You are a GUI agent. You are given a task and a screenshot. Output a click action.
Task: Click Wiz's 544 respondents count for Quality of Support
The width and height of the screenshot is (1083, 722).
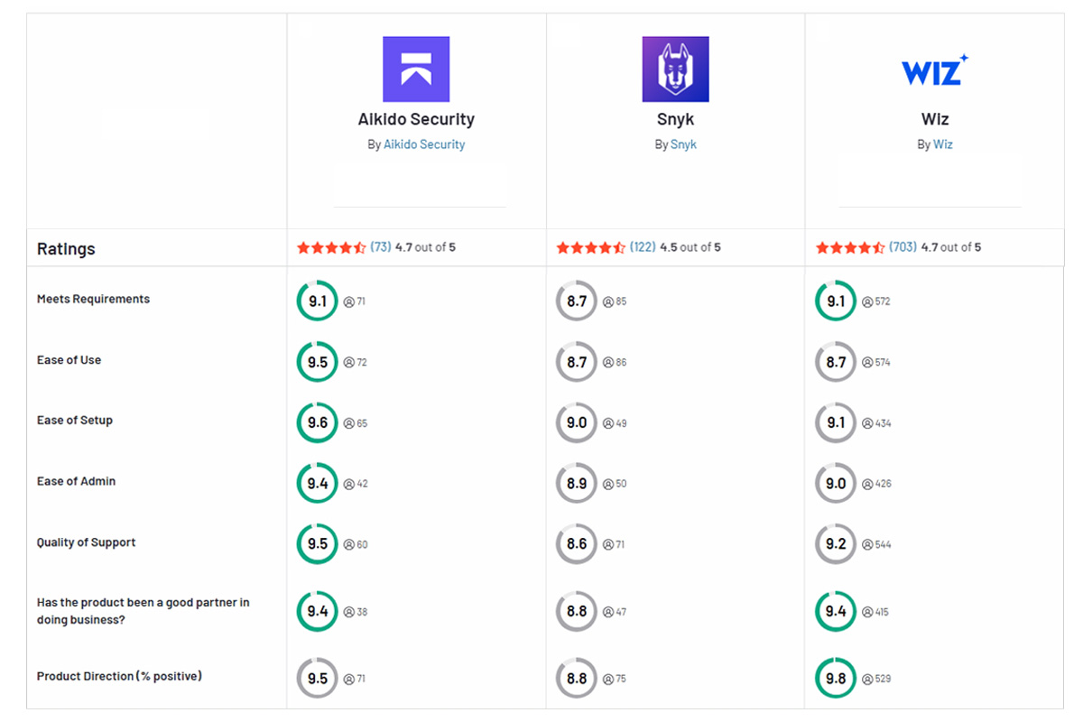(876, 544)
